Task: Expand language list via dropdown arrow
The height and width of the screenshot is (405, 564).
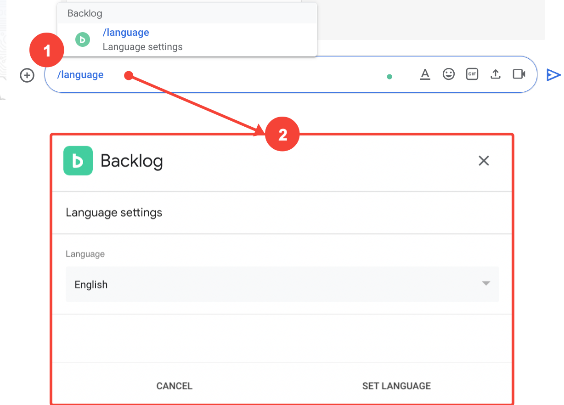Action: [x=486, y=284]
